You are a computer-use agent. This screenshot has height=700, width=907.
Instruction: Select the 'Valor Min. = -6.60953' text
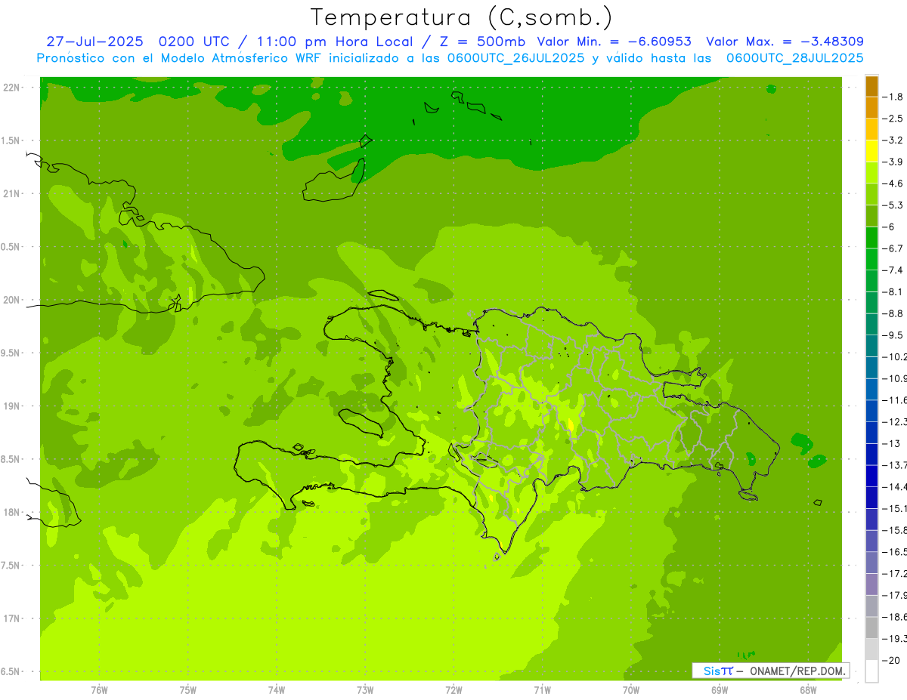click(x=614, y=42)
